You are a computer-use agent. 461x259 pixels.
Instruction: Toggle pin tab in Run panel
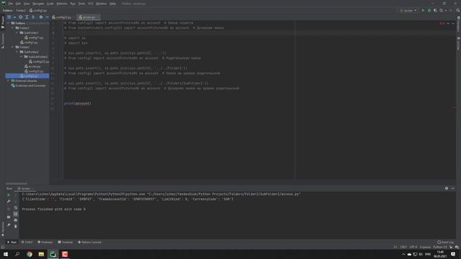click(x=9, y=225)
